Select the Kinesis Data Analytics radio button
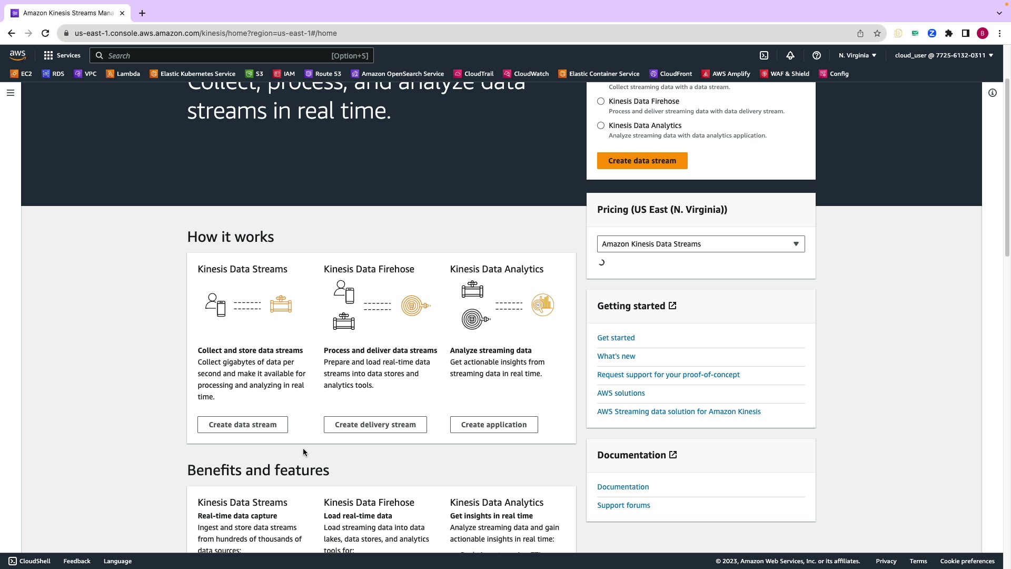Screen dimensions: 1011x569 pos(601,125)
